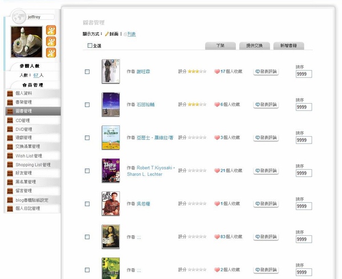Click the 下架 button
This screenshot has width=342, height=279.
[x=220, y=46]
